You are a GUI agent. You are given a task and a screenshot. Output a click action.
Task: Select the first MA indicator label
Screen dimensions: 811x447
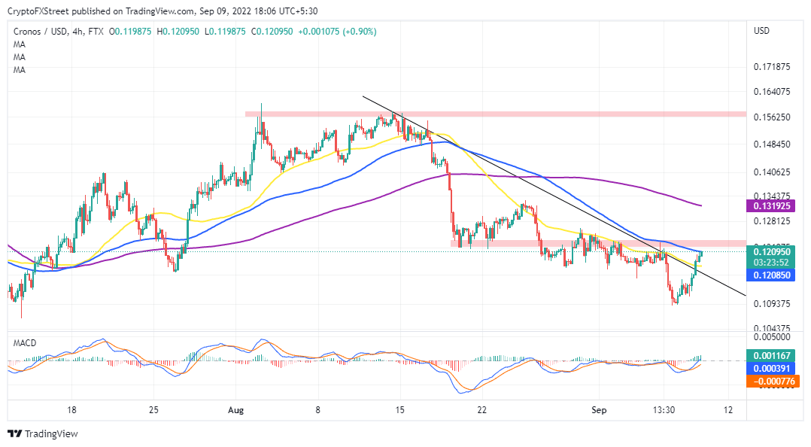[x=18, y=44]
